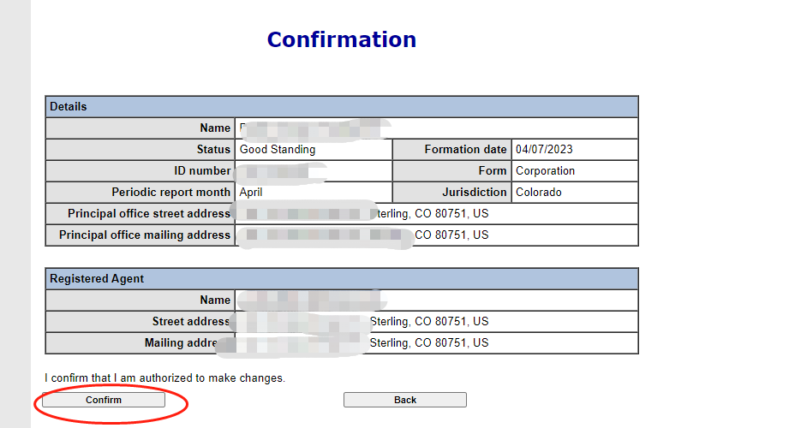Click the Confirm button

pyautogui.click(x=104, y=400)
